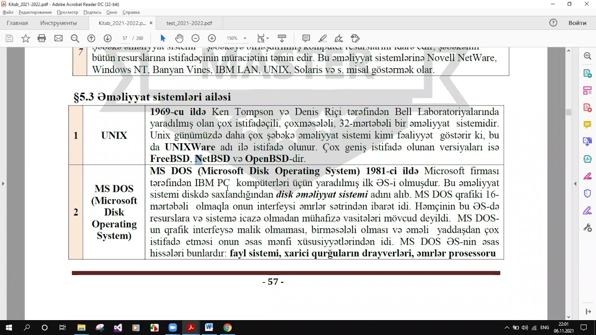Go to next page arrow
This screenshot has height=335, width=596.
[x=108, y=38]
